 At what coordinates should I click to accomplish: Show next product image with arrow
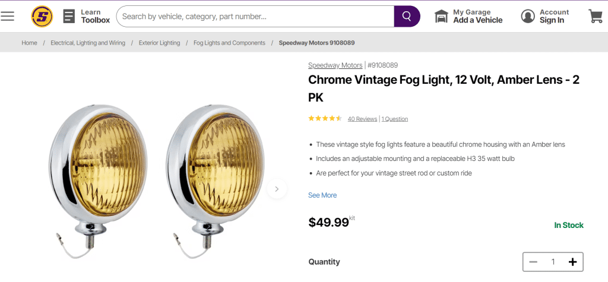[x=277, y=189]
